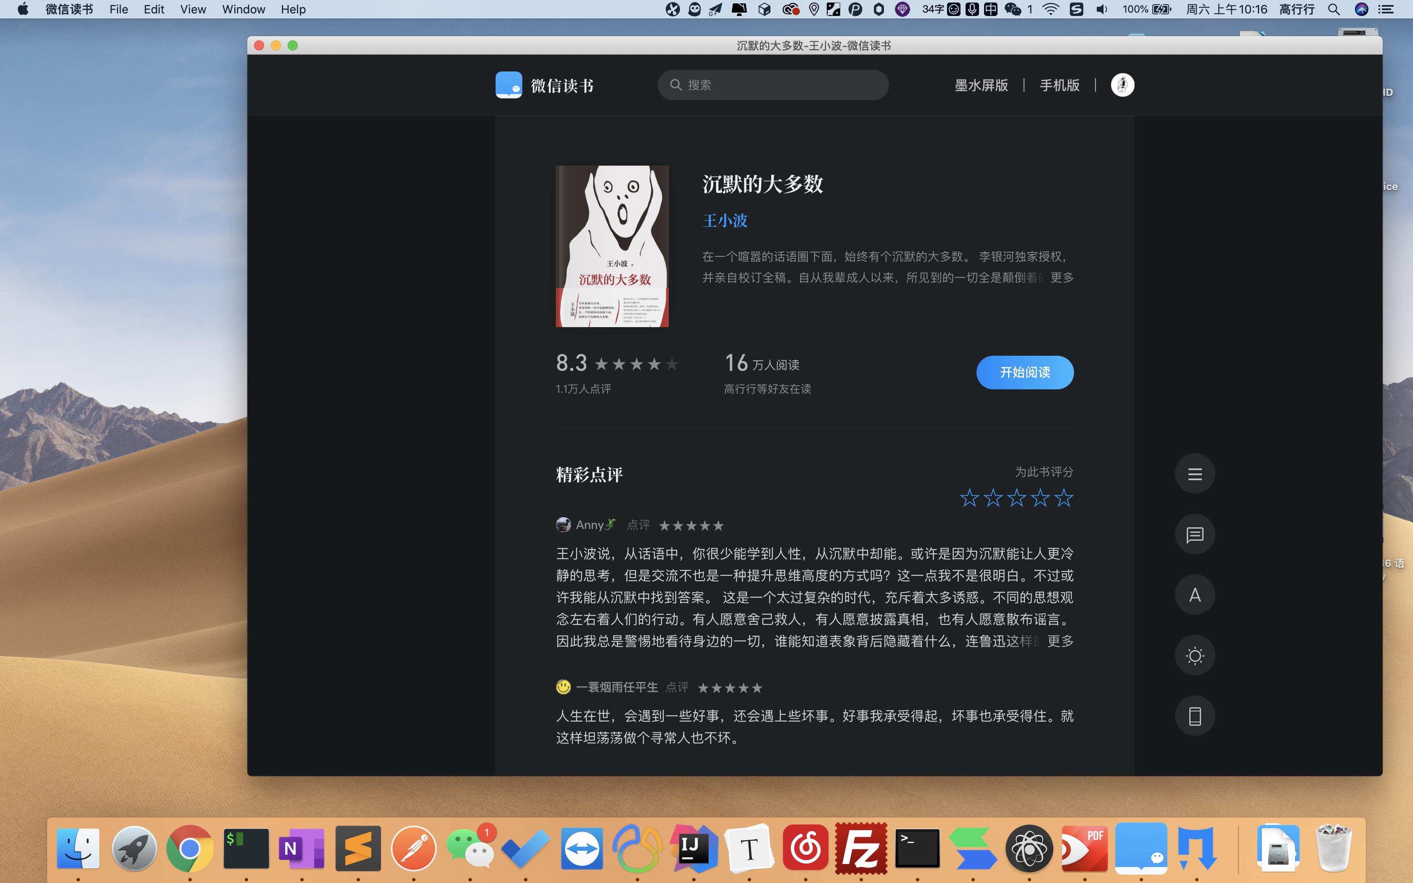Rate the book with the third star
Screen dimensions: 1413x883
pos(1016,498)
